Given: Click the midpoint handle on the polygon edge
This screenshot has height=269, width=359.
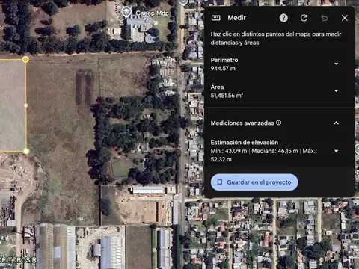Looking at the screenshot, I should tap(26, 105).
